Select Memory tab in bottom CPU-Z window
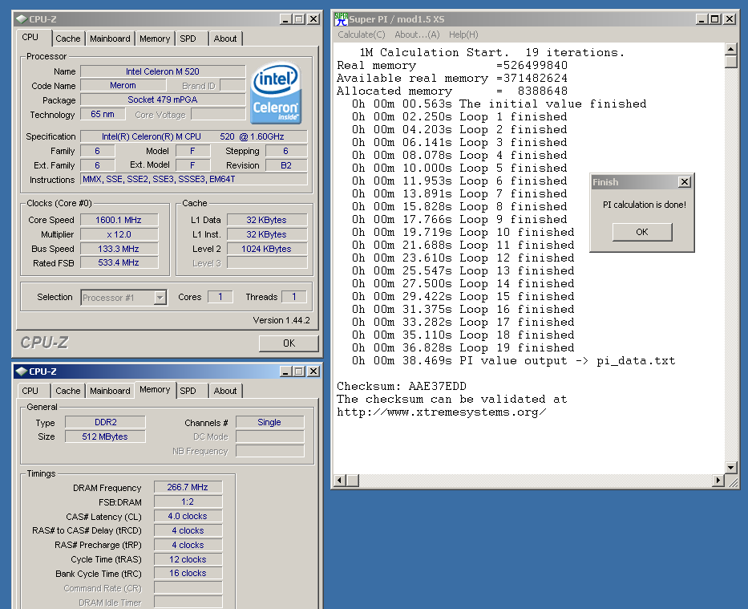Viewport: 748px width, 609px height. [x=155, y=389]
